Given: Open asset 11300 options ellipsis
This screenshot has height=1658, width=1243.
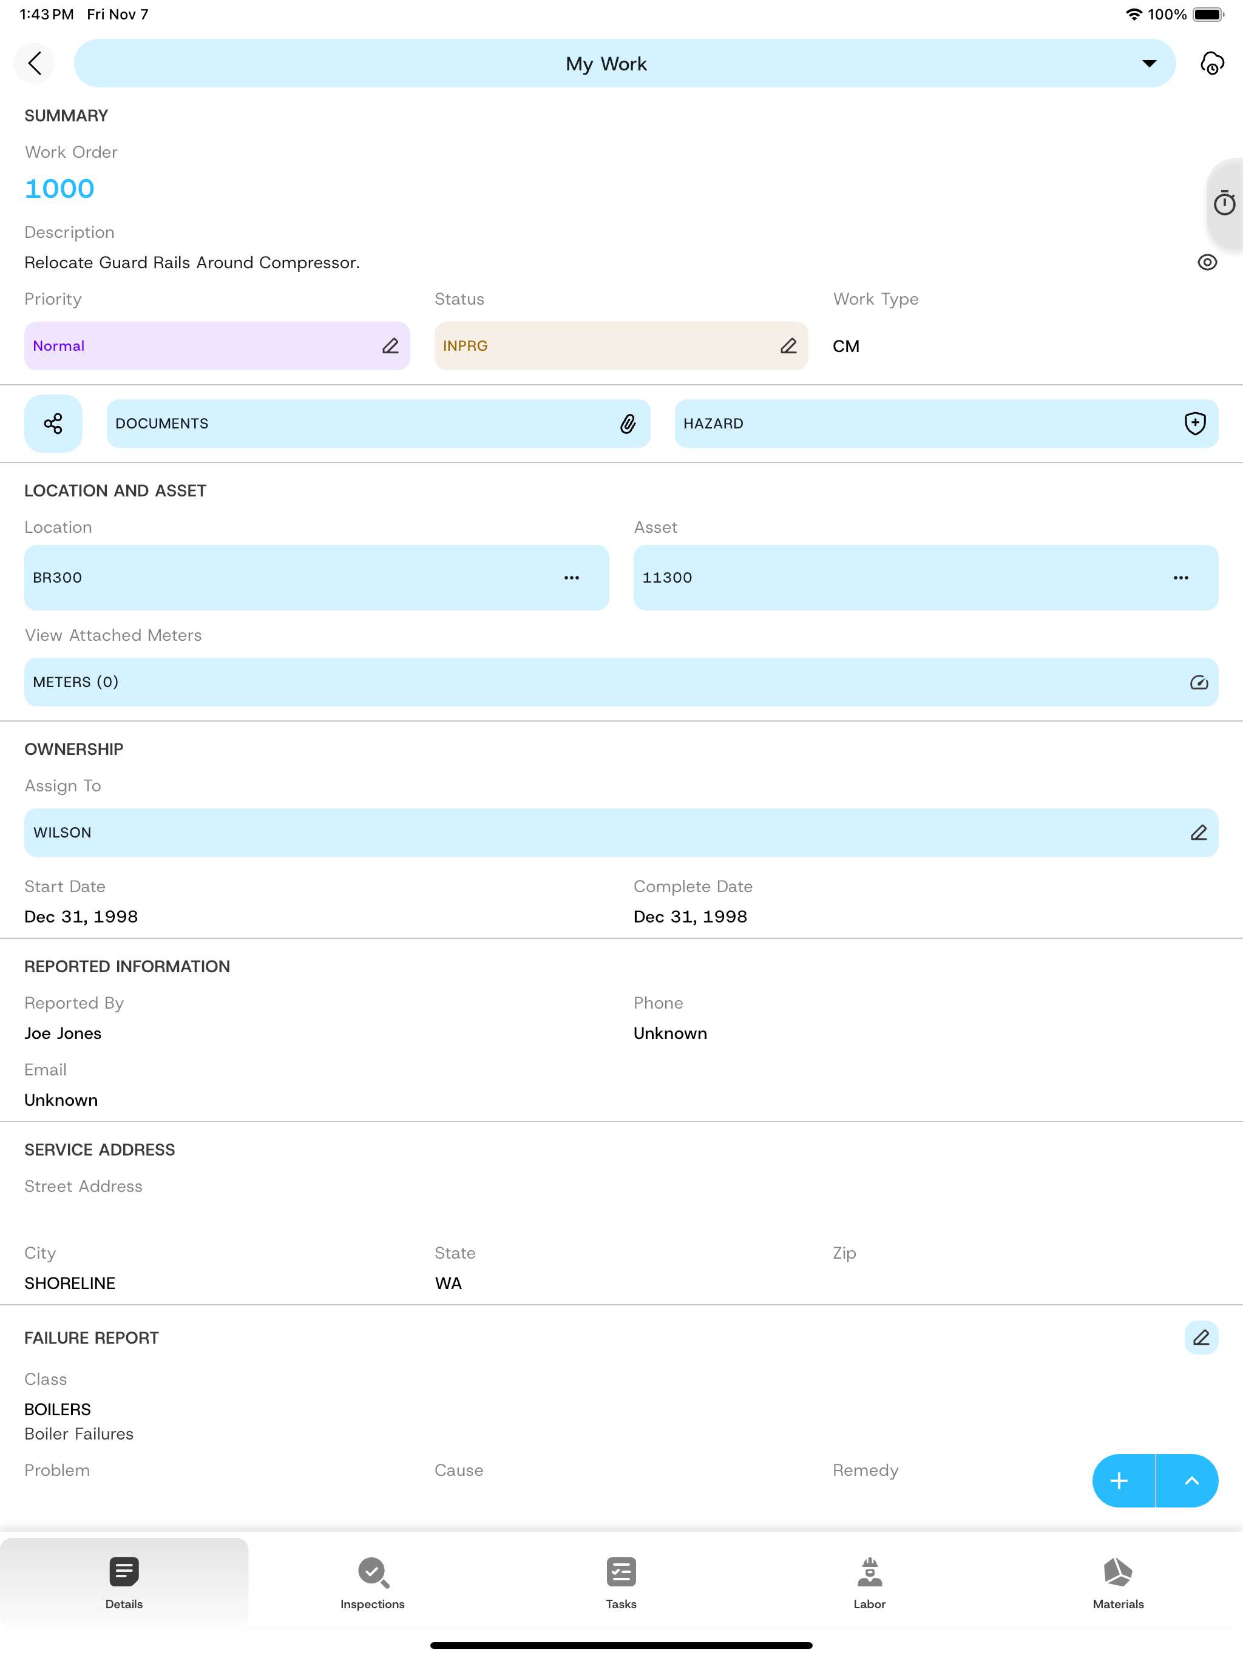Looking at the screenshot, I should pyautogui.click(x=1180, y=578).
